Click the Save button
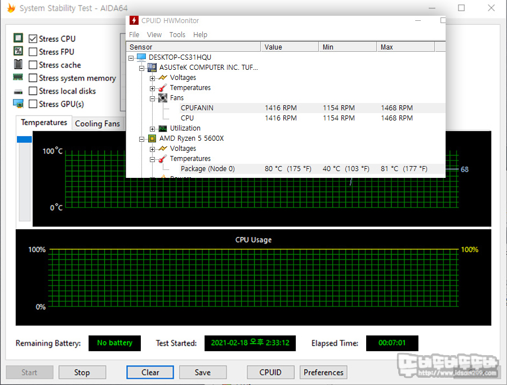The height and width of the screenshot is (385, 507). (x=203, y=373)
